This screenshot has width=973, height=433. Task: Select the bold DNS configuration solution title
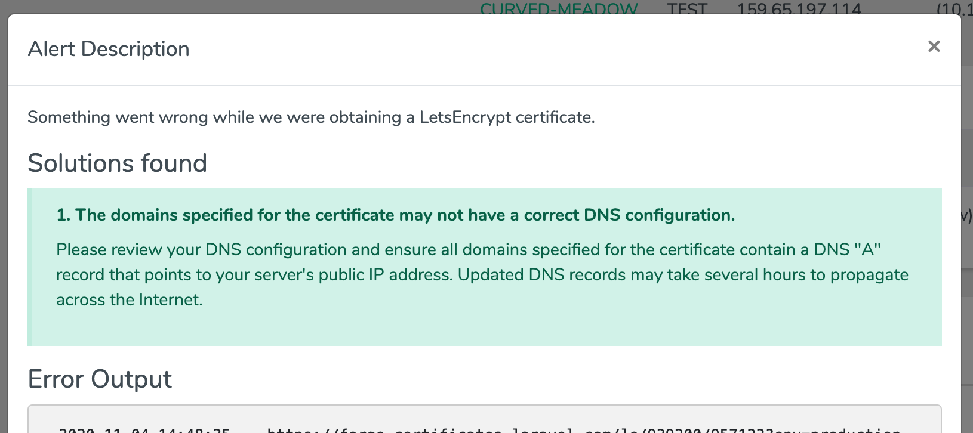pos(396,215)
